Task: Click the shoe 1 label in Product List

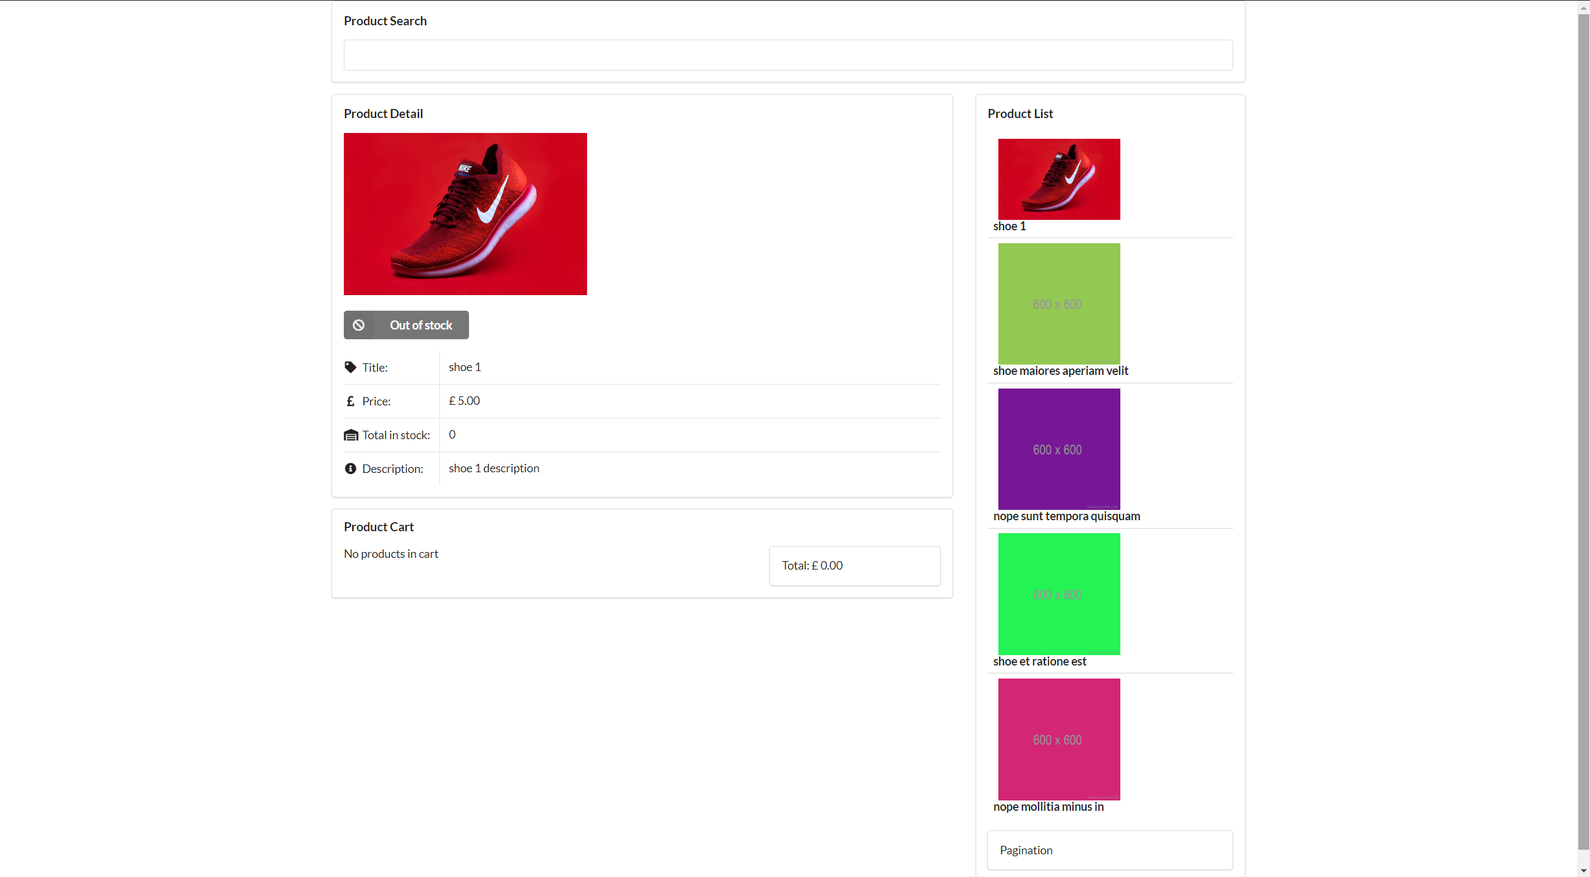Action: point(1009,226)
